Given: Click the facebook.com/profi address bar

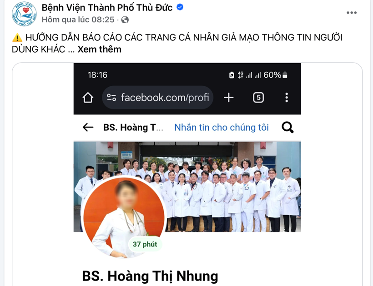Looking at the screenshot, I should 157,98.
